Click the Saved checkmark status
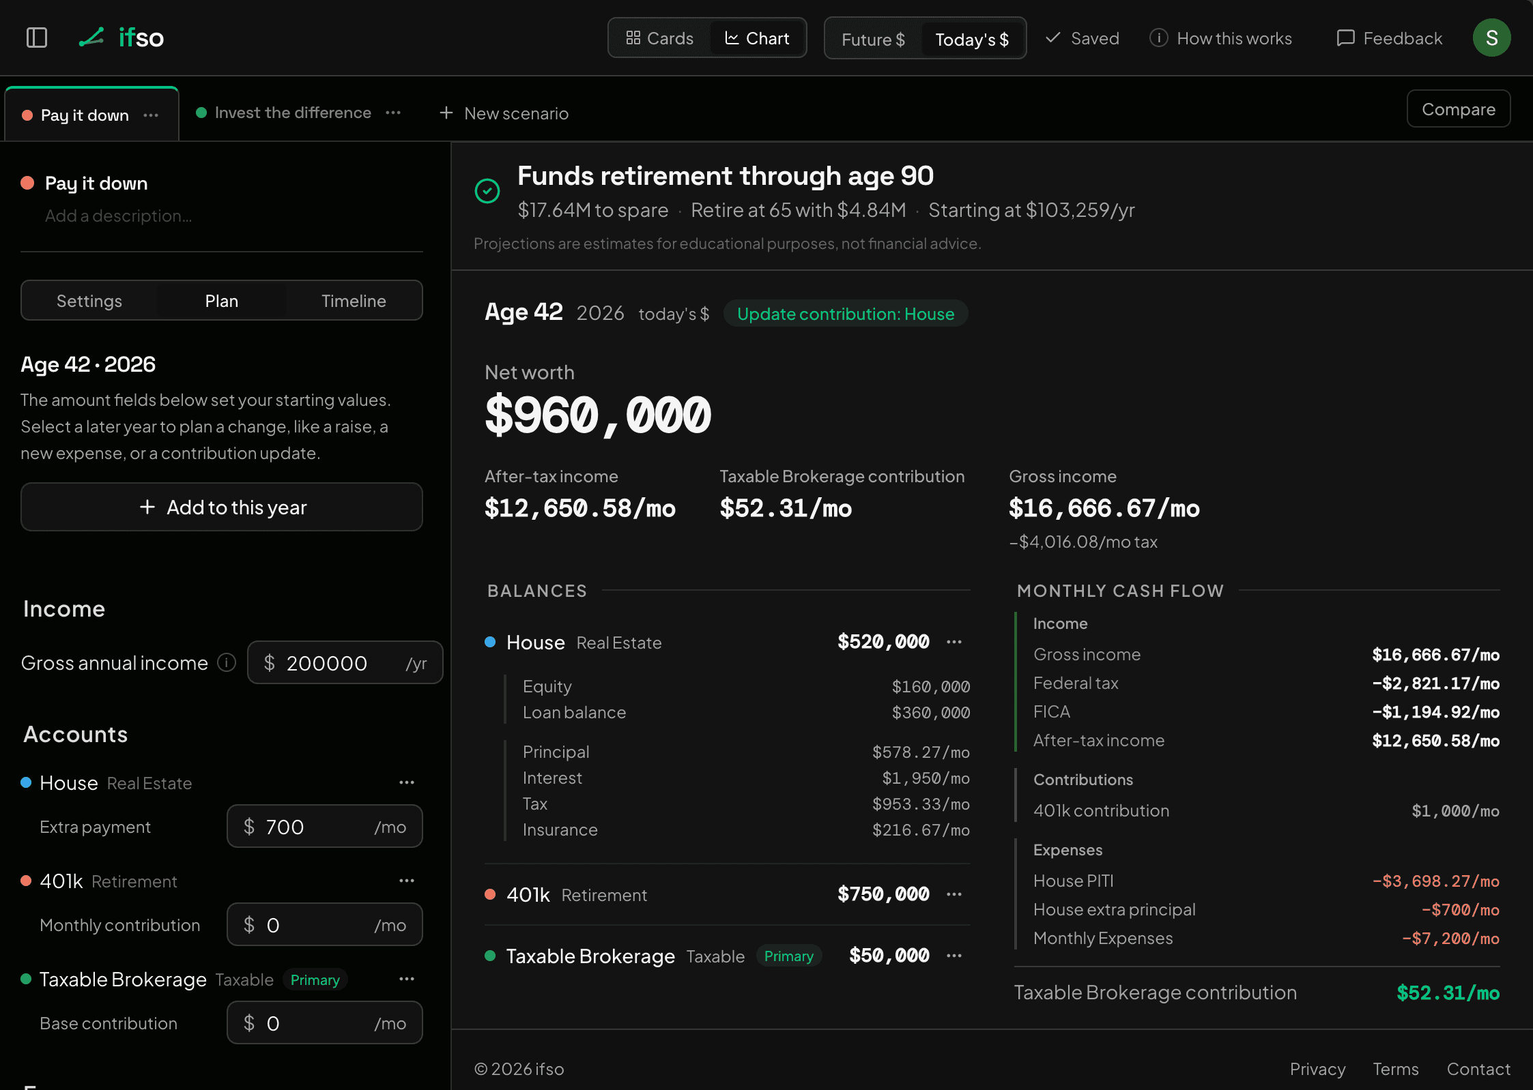This screenshot has height=1090, width=1533. tap(1083, 38)
